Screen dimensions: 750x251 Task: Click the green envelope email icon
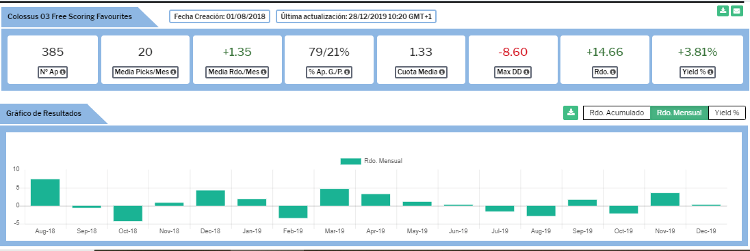click(736, 11)
